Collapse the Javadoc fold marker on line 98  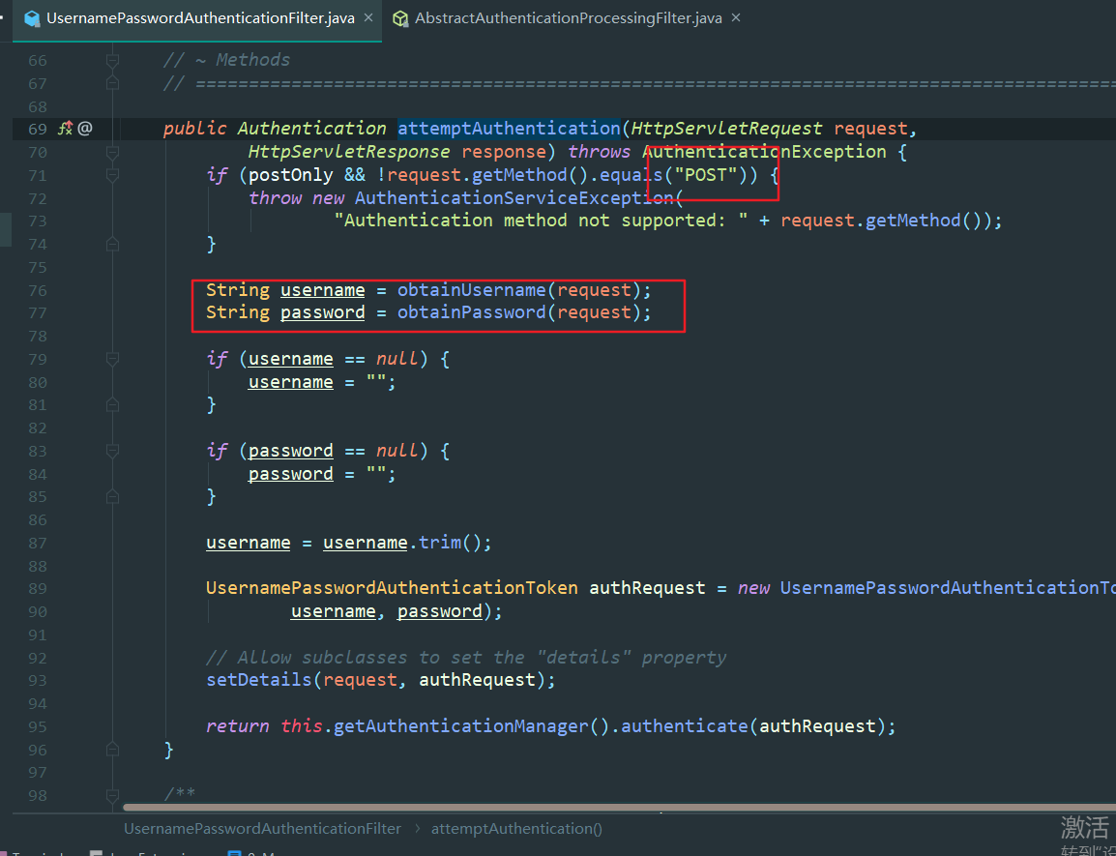[x=112, y=795]
